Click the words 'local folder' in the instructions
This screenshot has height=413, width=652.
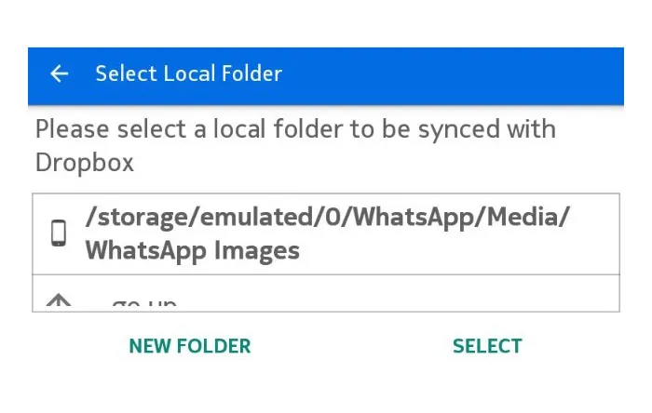(265, 128)
